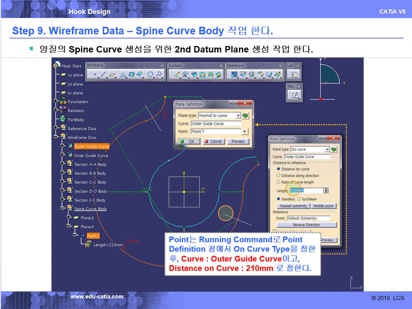Viewport: 412px width, 309px height.
Task: Click the Length value stepper arrows
Action: pyautogui.click(x=326, y=191)
